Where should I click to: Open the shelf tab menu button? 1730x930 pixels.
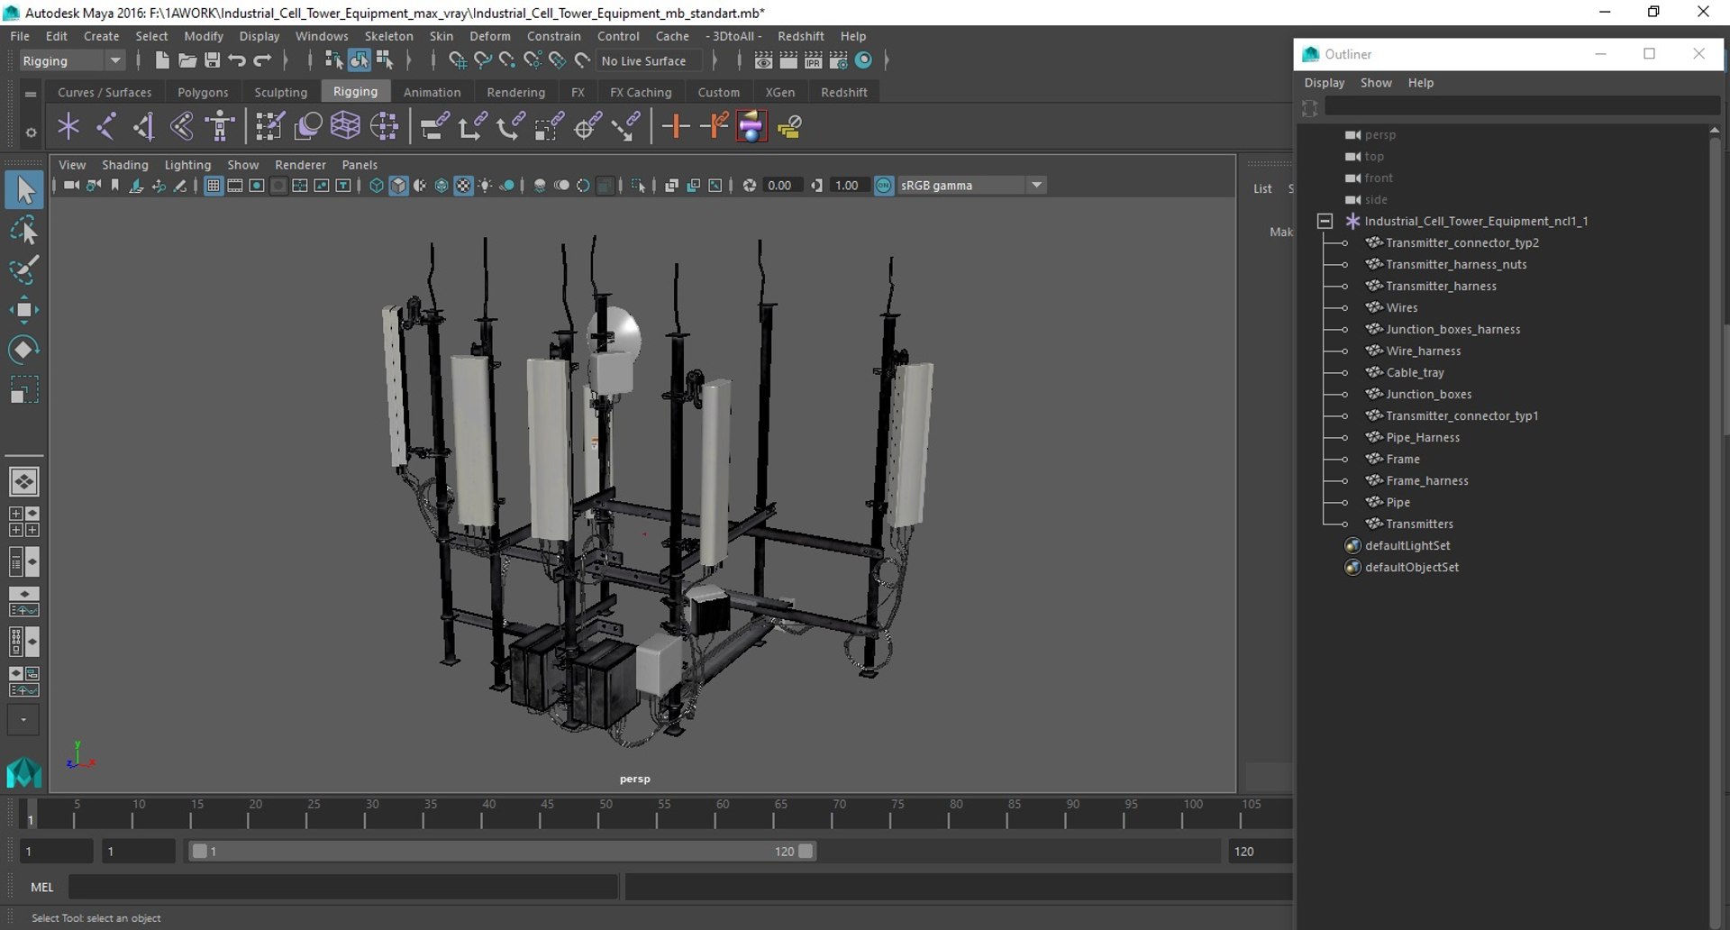coord(31,94)
